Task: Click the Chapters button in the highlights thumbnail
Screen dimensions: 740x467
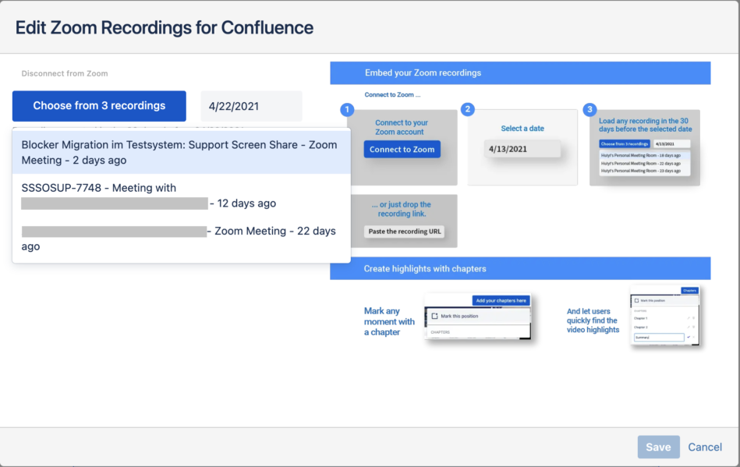Action: pyautogui.click(x=689, y=291)
